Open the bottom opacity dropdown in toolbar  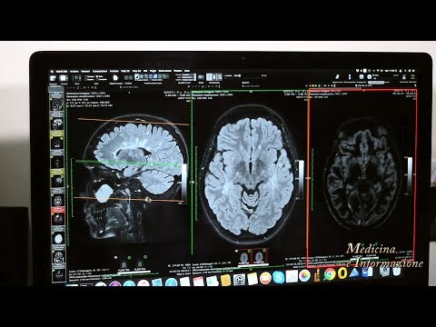click(x=188, y=80)
